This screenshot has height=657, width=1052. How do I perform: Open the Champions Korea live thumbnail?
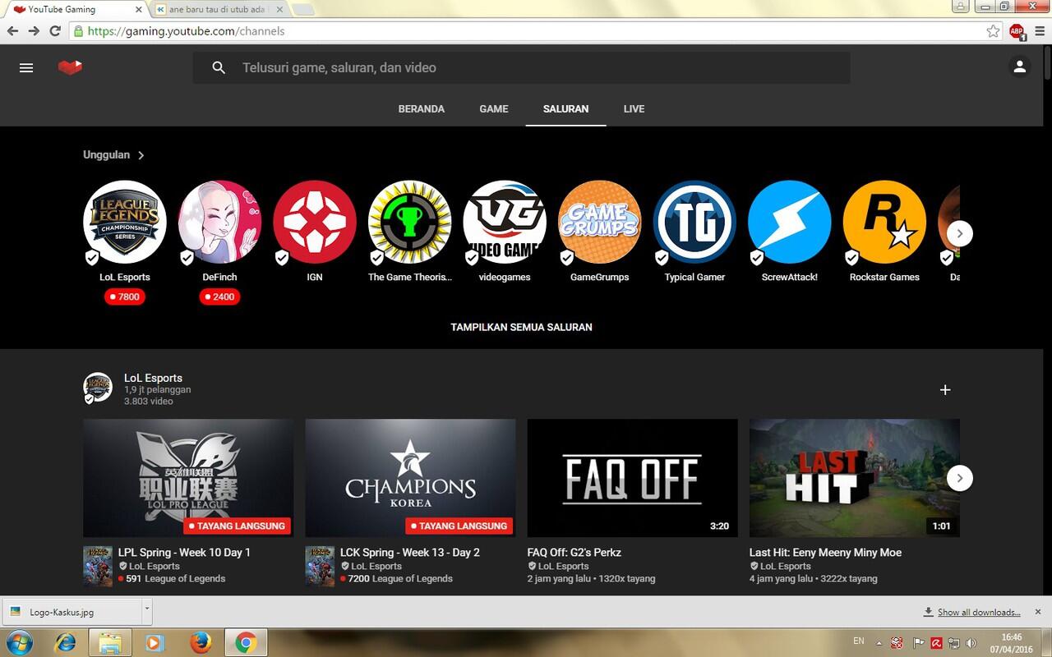(x=410, y=479)
